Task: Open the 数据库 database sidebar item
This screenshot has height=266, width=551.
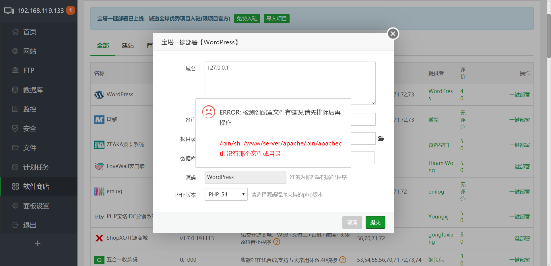Action: [x=39, y=90]
